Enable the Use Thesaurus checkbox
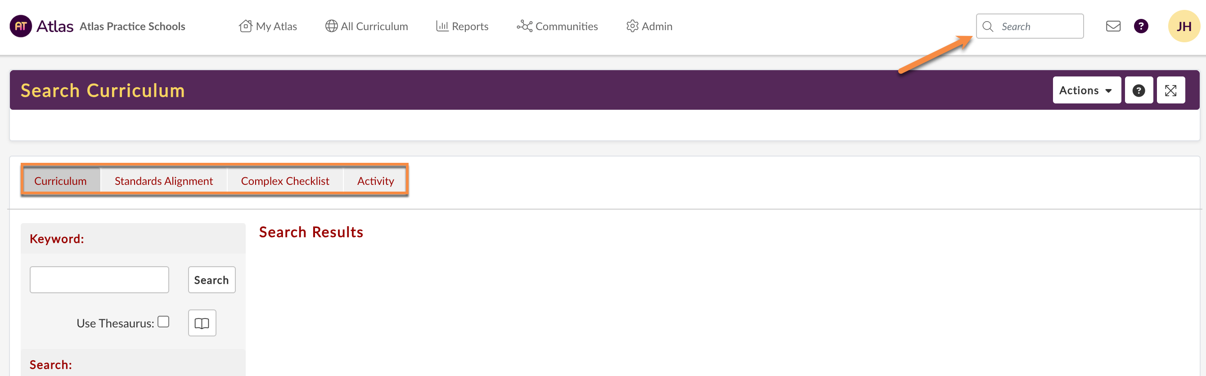Viewport: 1206px width, 376px height. point(163,322)
